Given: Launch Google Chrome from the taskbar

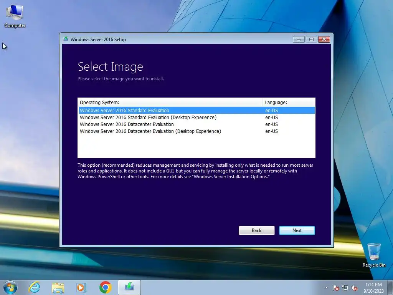Looking at the screenshot, I should (105, 287).
